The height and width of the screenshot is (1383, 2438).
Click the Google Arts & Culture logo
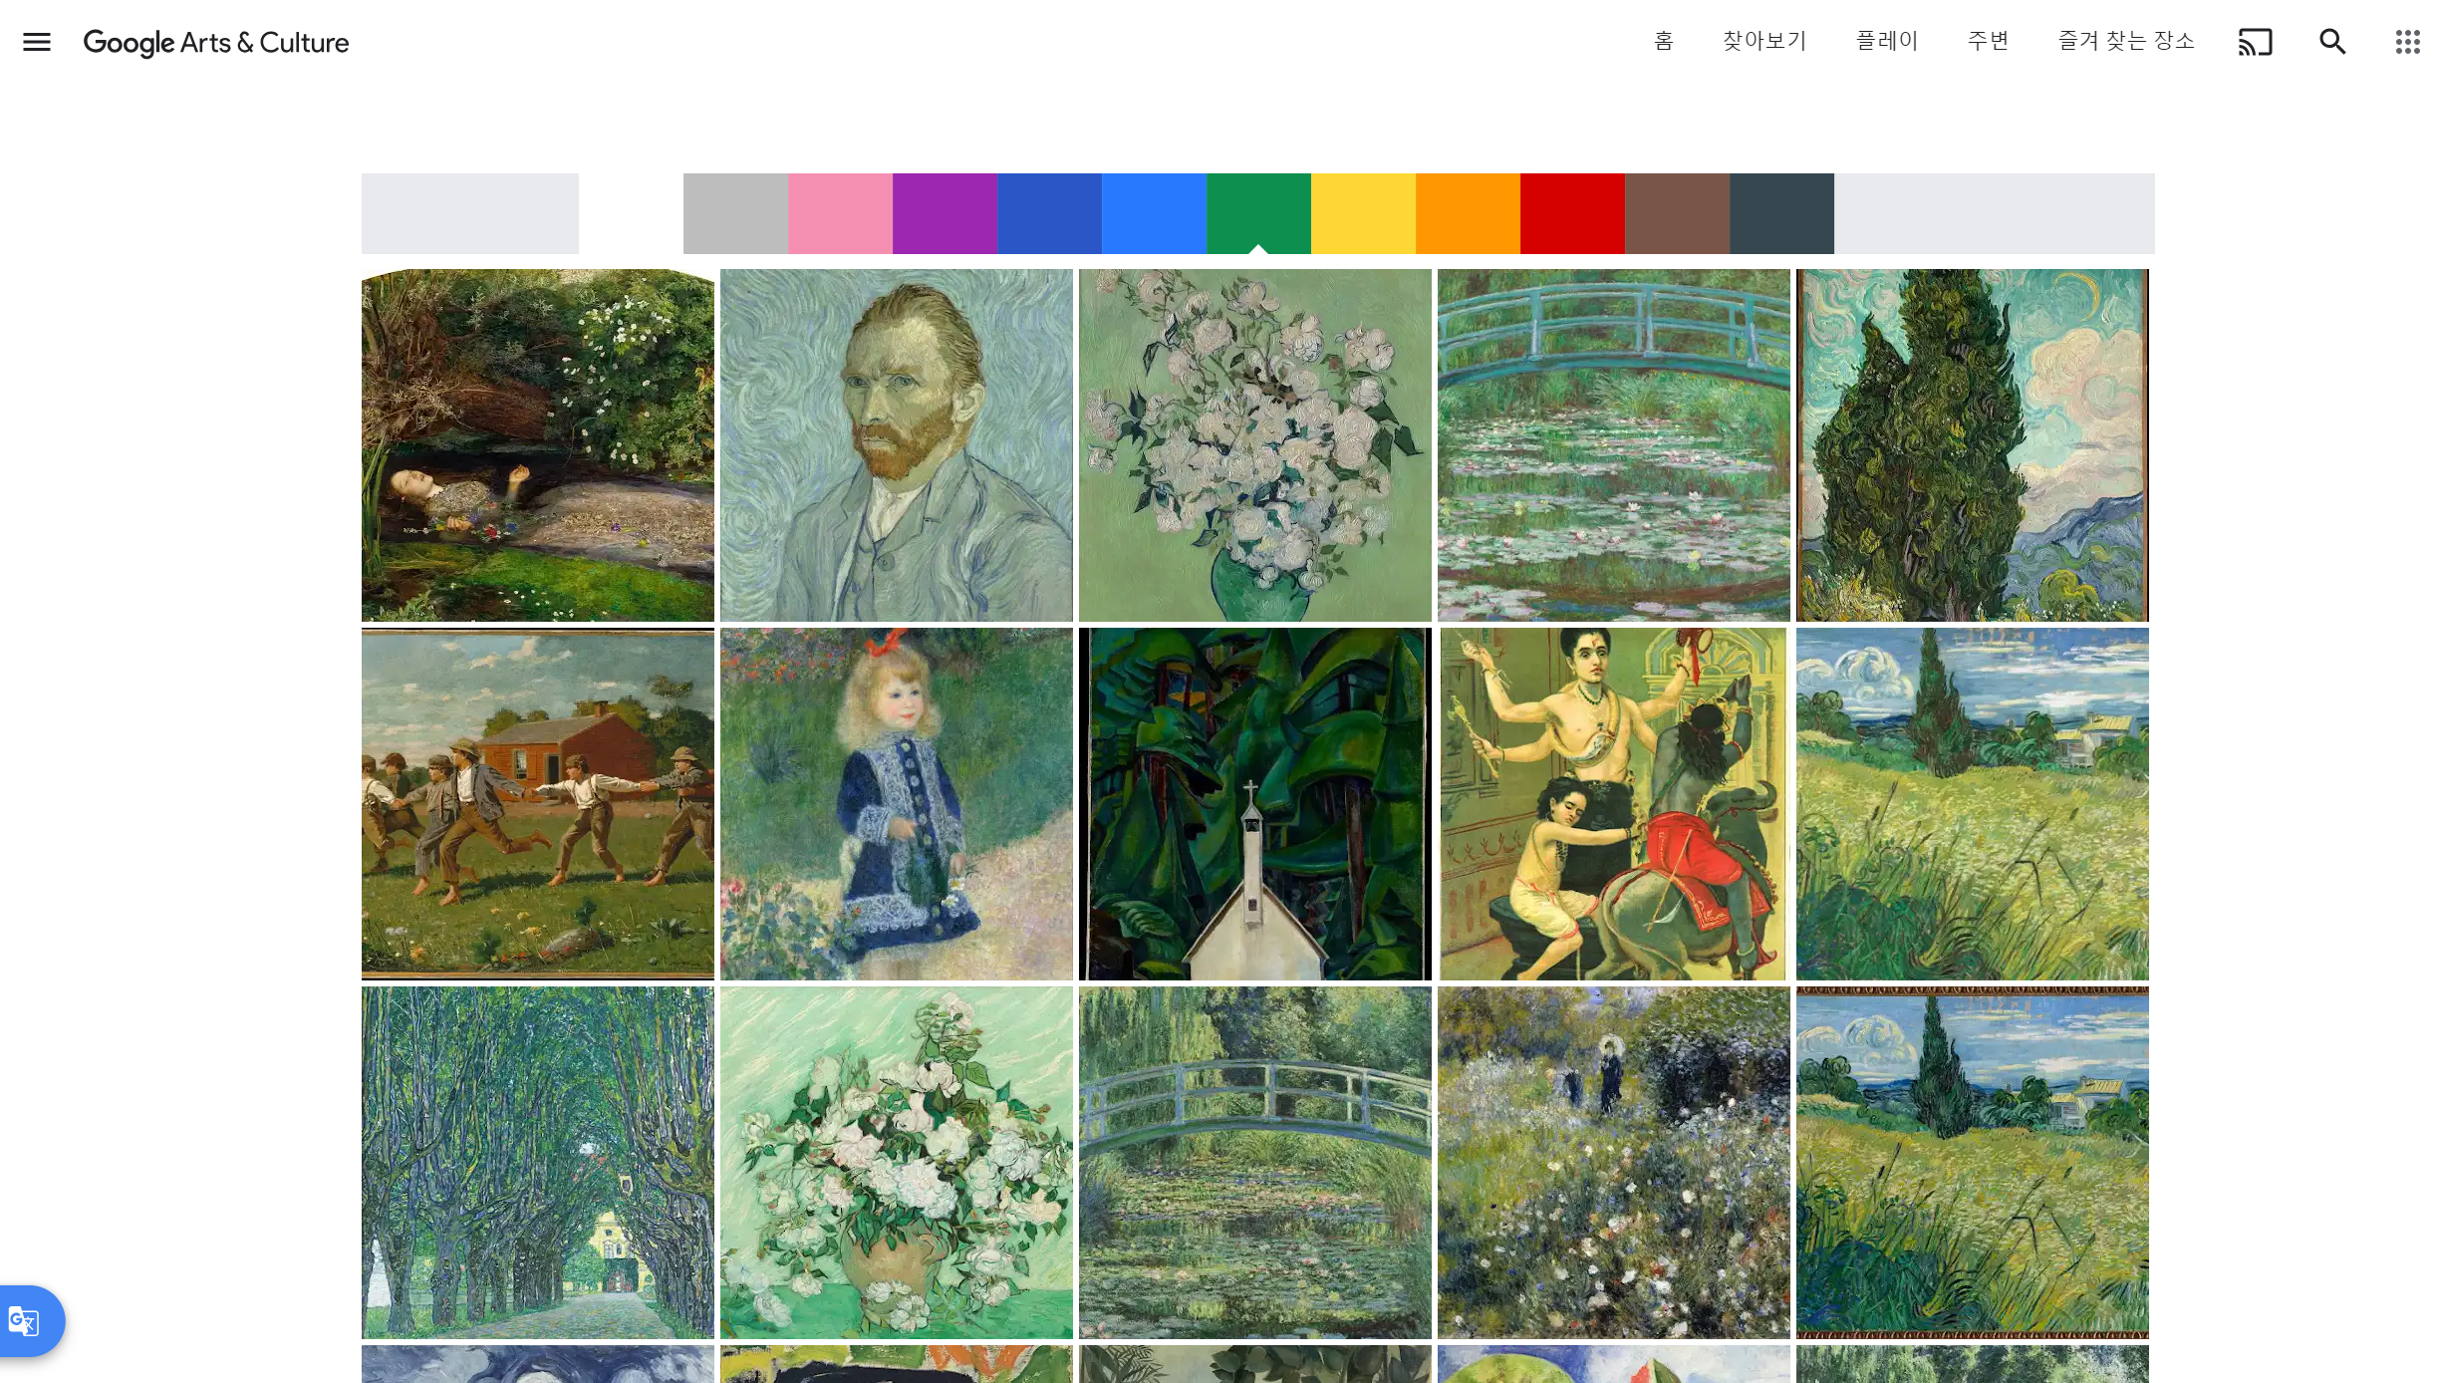coord(216,43)
